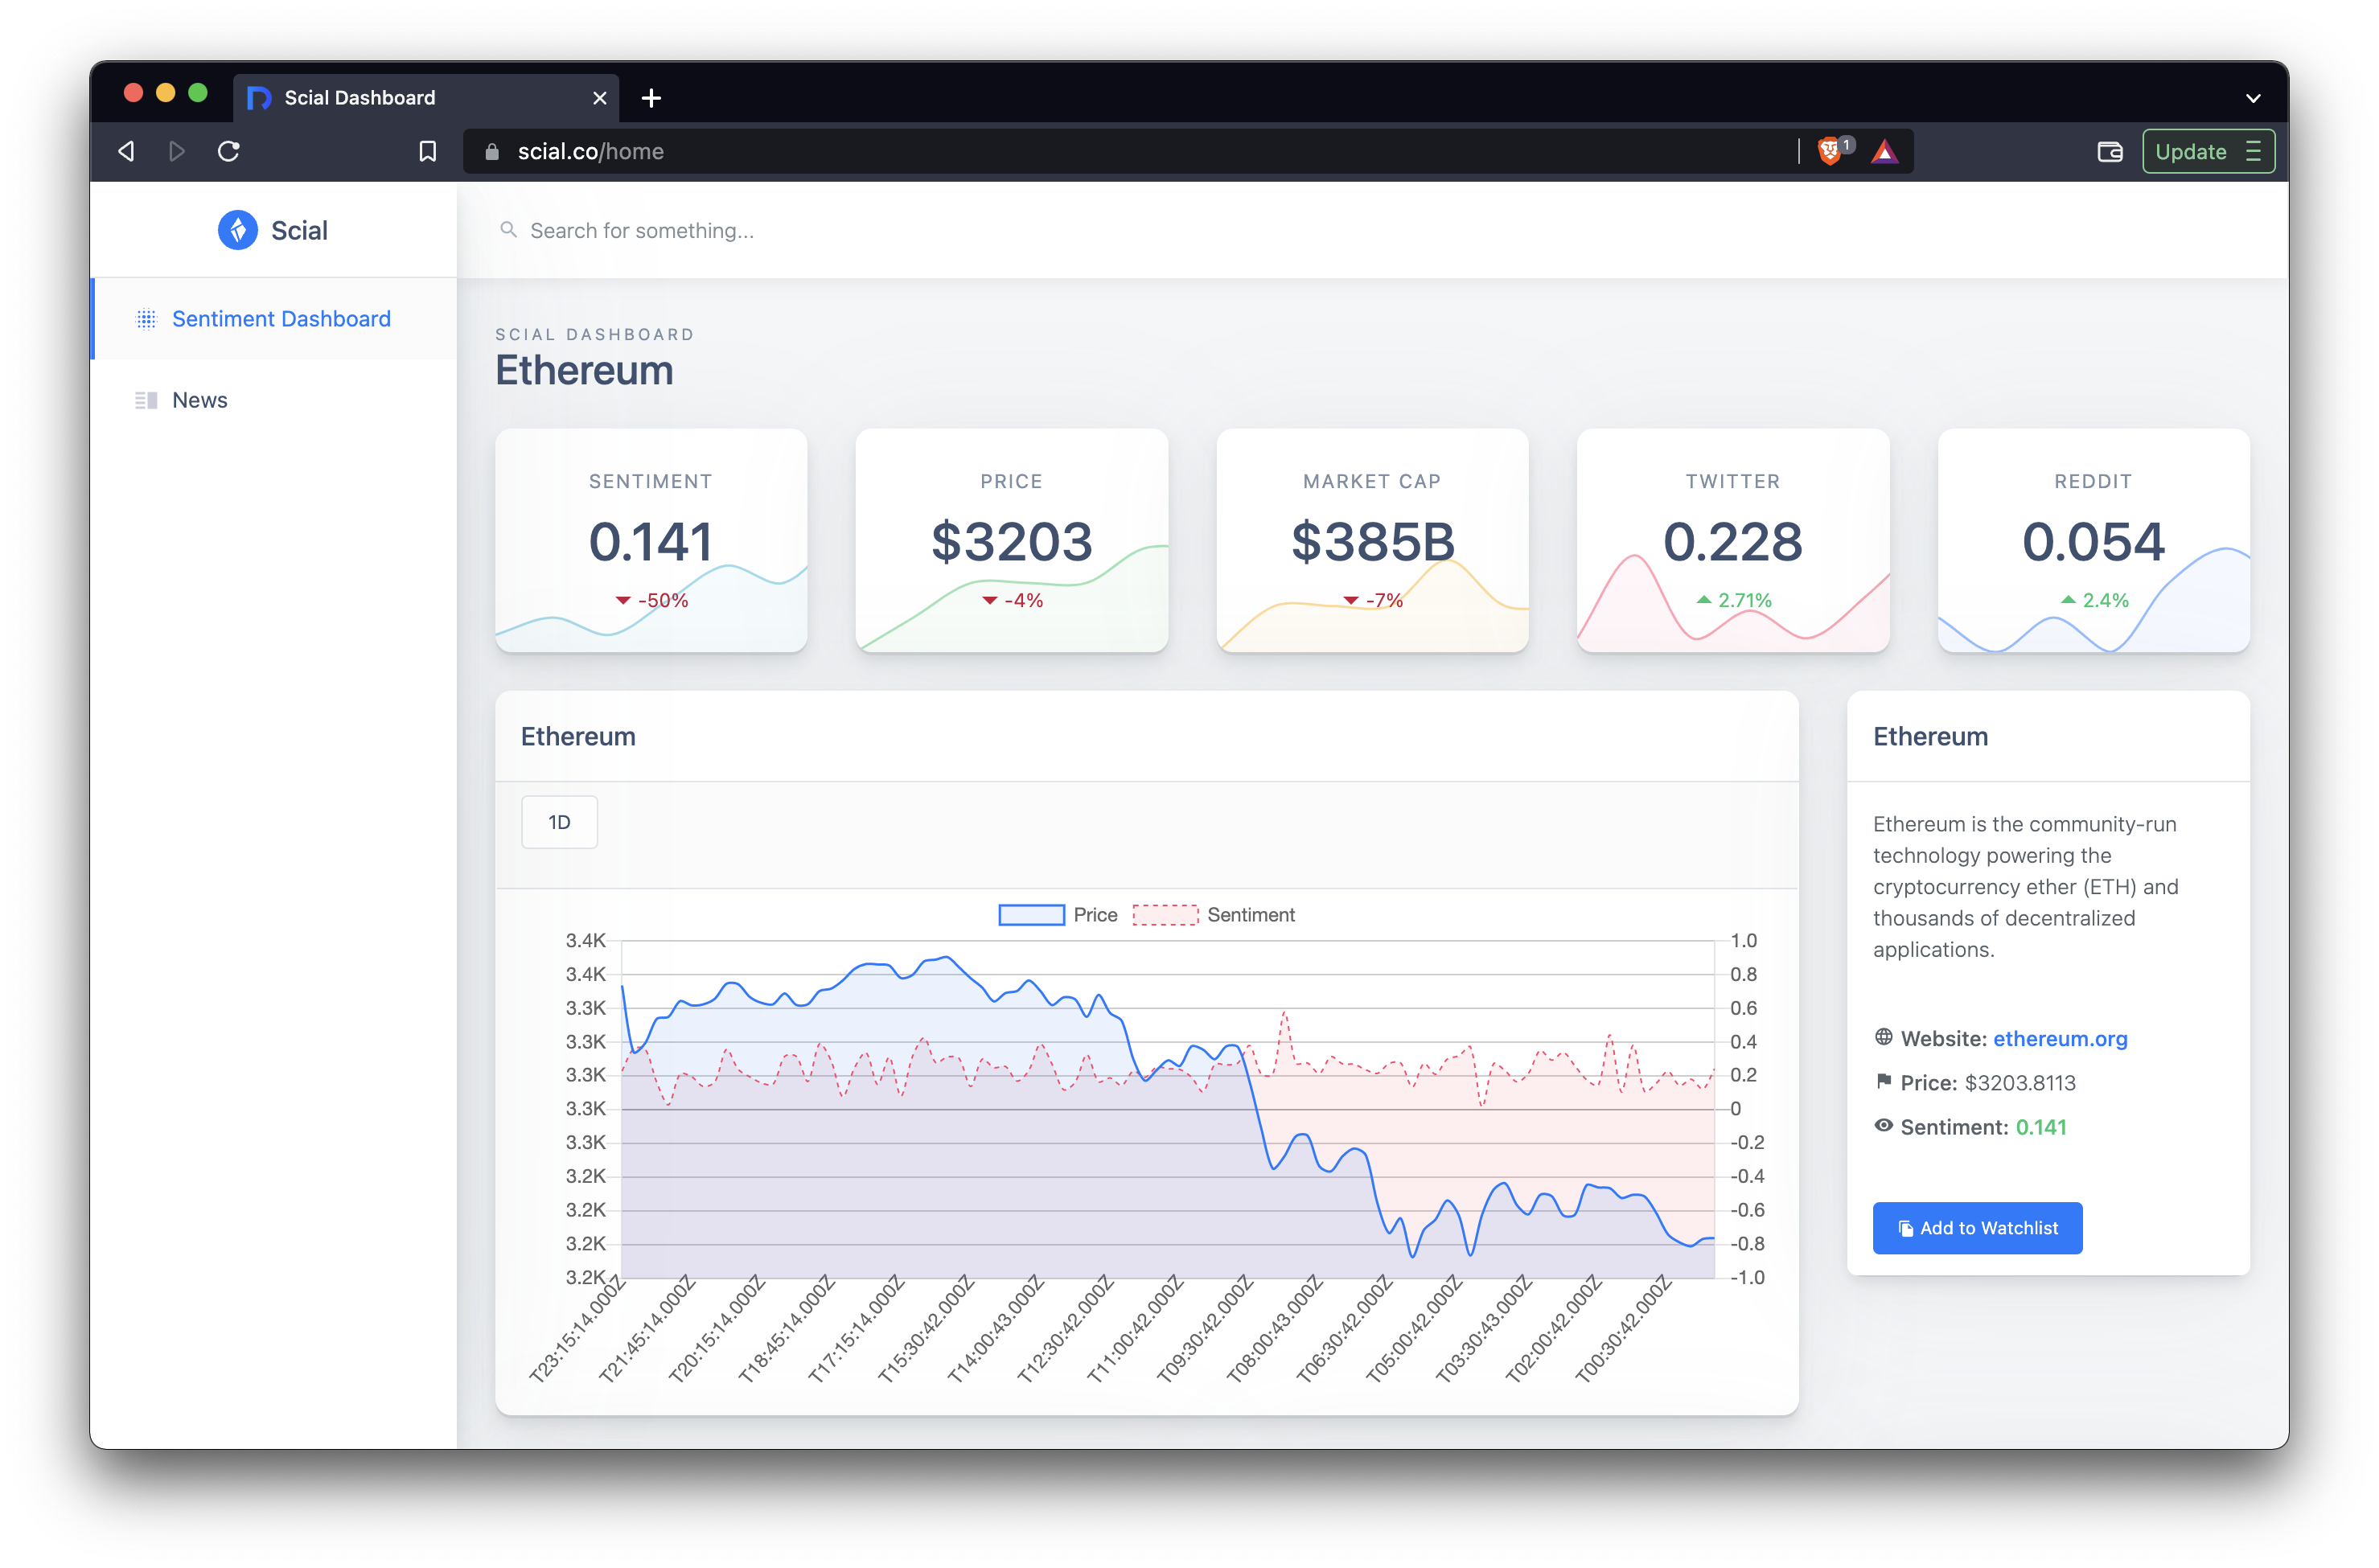Image resolution: width=2379 pixels, height=1568 pixels.
Task: Click the green up arrow on Twitter card
Action: click(1704, 599)
